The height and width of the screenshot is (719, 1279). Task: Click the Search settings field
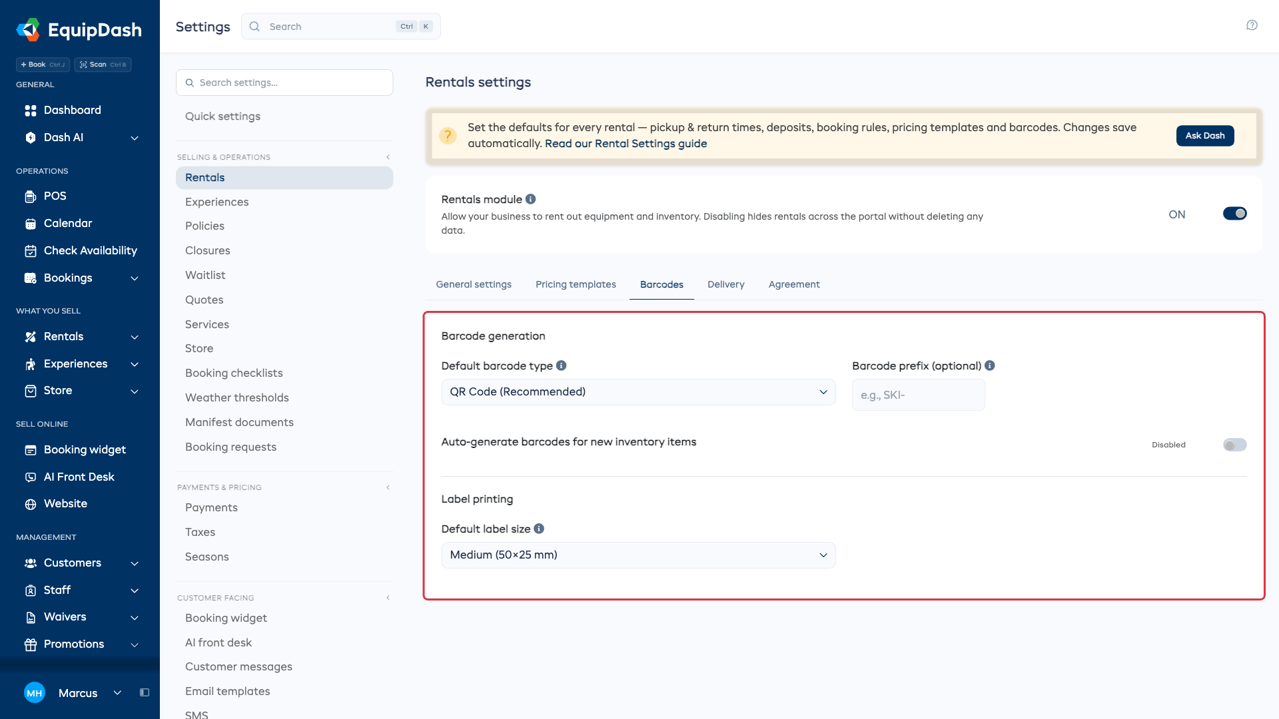[x=284, y=83]
